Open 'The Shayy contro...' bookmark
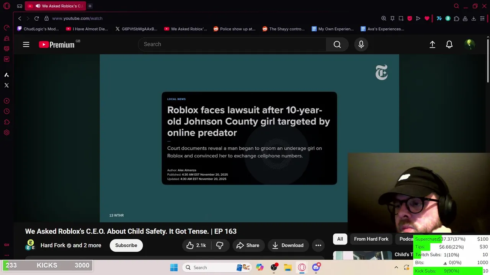Image resolution: width=490 pixels, height=275 pixels. 283,29
